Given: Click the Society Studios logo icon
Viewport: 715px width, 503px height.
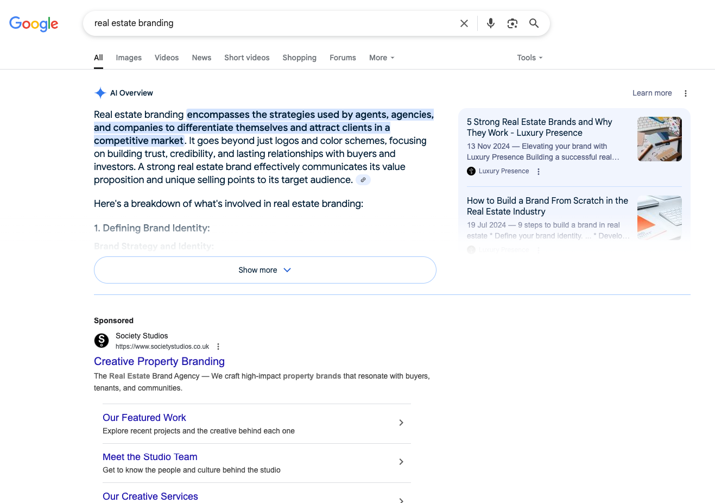Looking at the screenshot, I should [x=102, y=341].
